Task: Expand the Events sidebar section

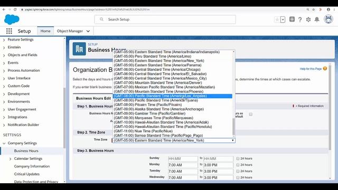Action: click(4, 63)
